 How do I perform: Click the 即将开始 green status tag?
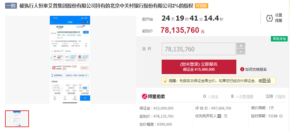pos(279,39)
